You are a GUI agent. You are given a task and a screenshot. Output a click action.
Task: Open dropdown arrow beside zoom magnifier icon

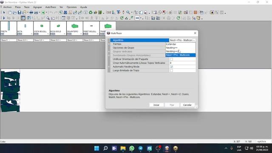(131, 12)
